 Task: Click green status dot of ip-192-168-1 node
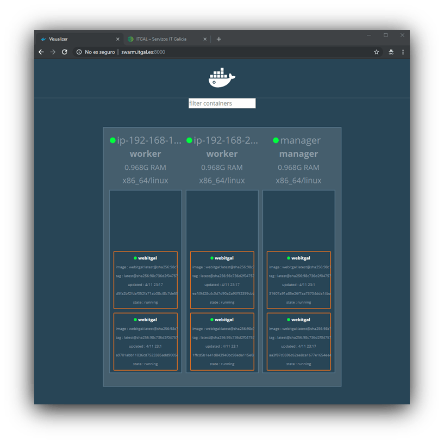point(112,140)
